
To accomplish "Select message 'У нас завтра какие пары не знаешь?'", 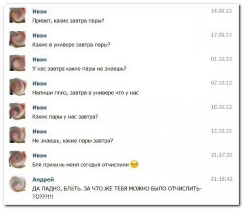I will point(79,69).
